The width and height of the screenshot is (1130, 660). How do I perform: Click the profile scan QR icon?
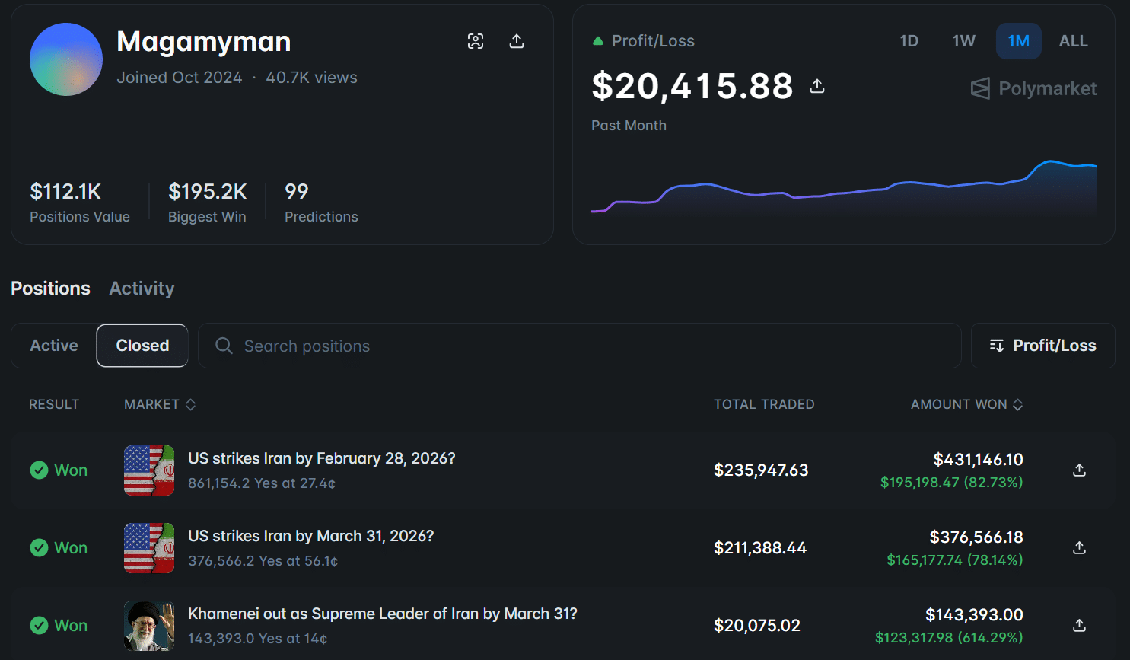point(476,41)
